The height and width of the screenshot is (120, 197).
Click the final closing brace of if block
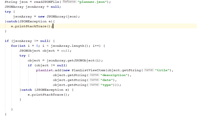point(6,114)
